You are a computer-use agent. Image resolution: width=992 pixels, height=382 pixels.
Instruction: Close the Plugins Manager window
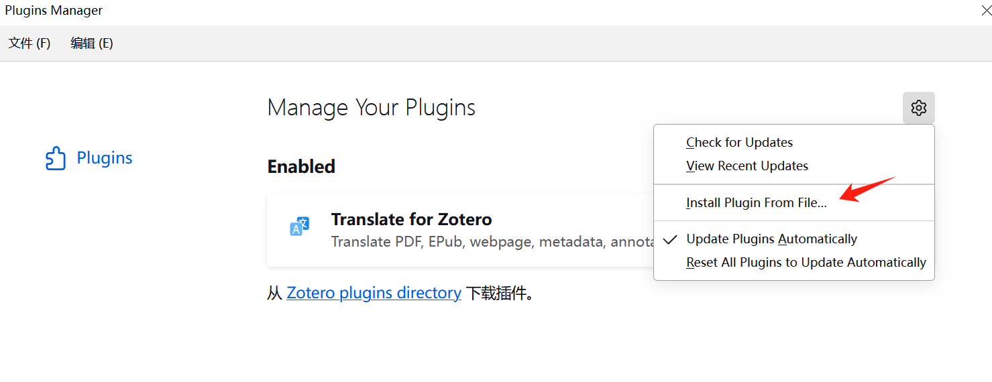(985, 10)
